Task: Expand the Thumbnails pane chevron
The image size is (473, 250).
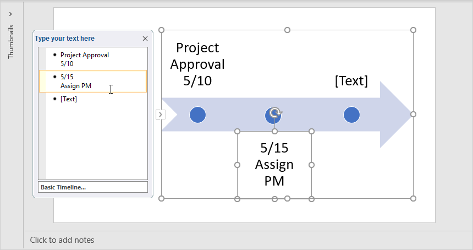Action: point(11,14)
